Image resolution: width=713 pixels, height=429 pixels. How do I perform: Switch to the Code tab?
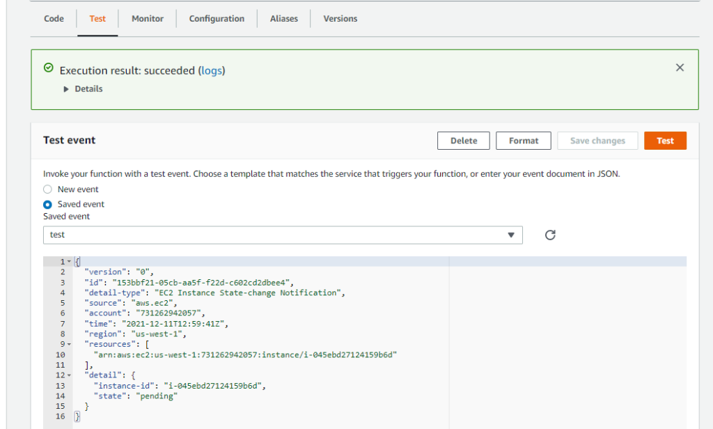[54, 19]
